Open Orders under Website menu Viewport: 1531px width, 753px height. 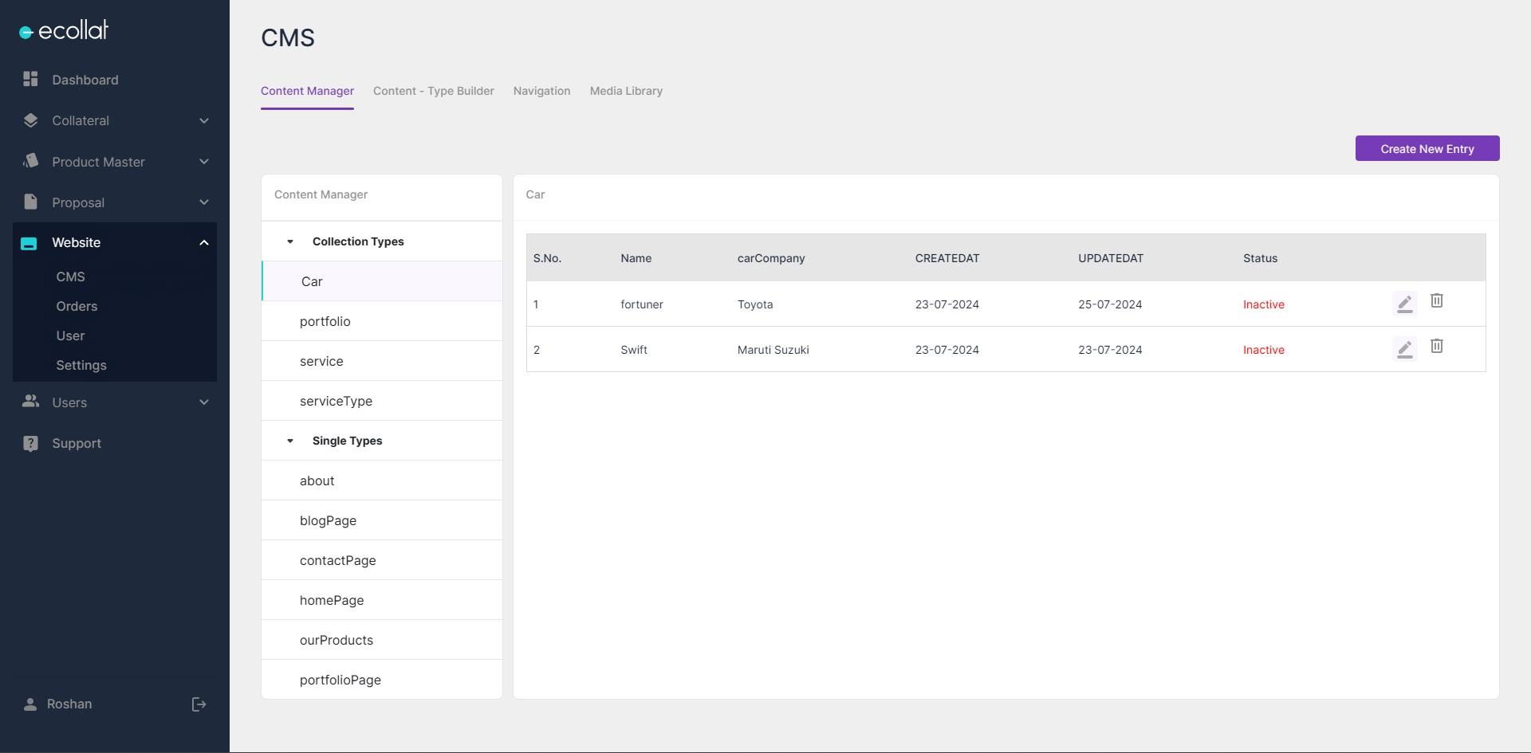click(x=77, y=306)
